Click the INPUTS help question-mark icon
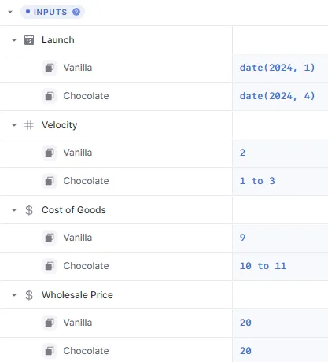The width and height of the screenshot is (328, 362). point(76,12)
